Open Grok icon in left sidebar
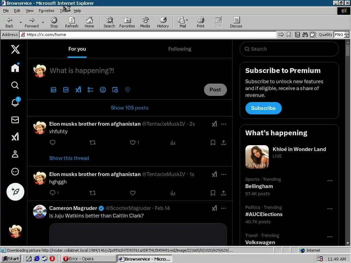This screenshot has width=351, height=263. coord(15,137)
